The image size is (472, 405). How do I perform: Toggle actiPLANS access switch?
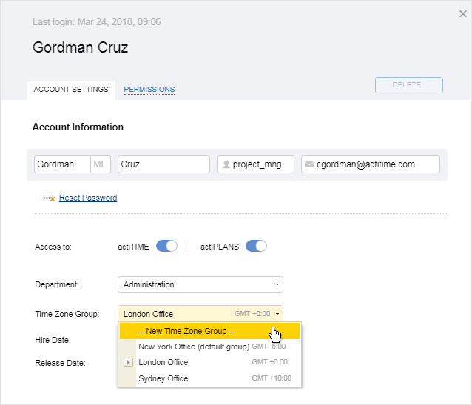coord(256,247)
